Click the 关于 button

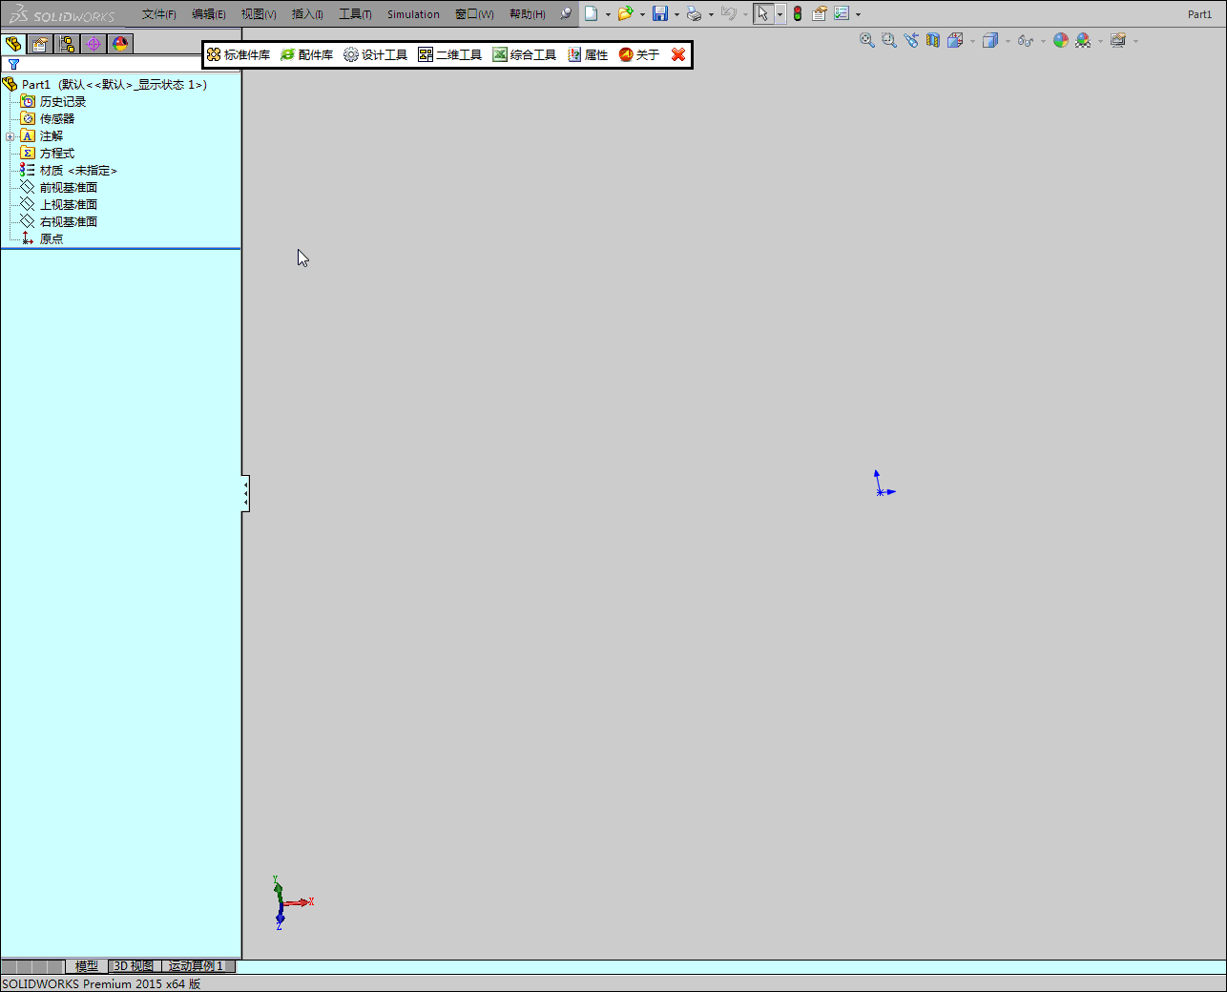coord(637,54)
